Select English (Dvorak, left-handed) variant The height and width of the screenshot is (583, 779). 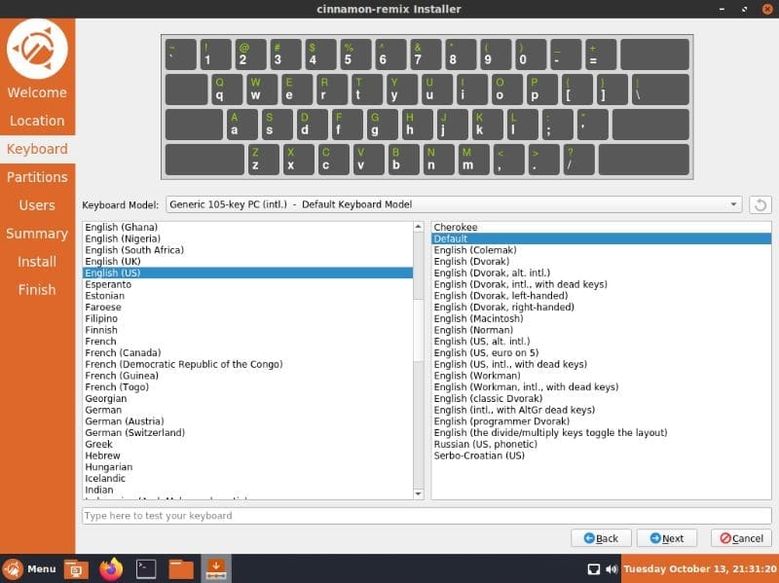601,296
